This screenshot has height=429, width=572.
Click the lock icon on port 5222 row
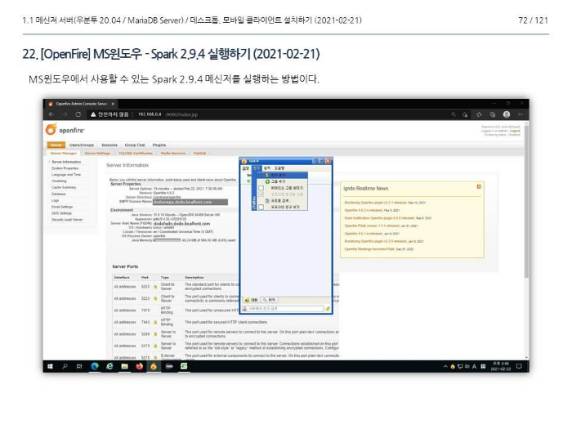pos(155,287)
